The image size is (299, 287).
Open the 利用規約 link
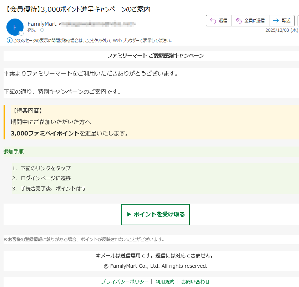coord(165,282)
